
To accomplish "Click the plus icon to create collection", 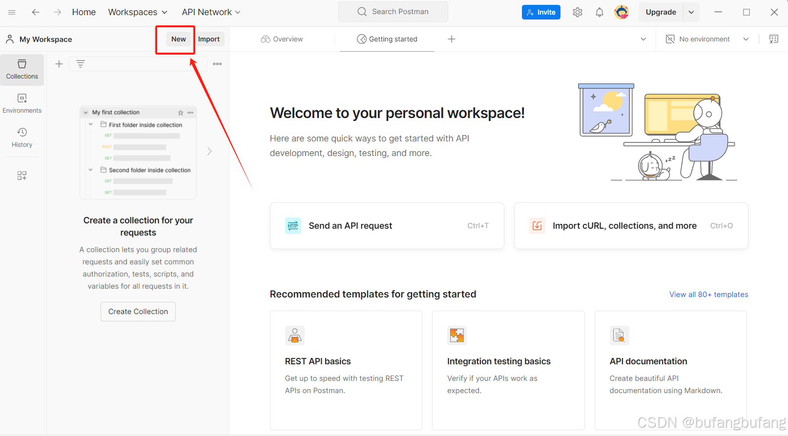I will (x=59, y=64).
